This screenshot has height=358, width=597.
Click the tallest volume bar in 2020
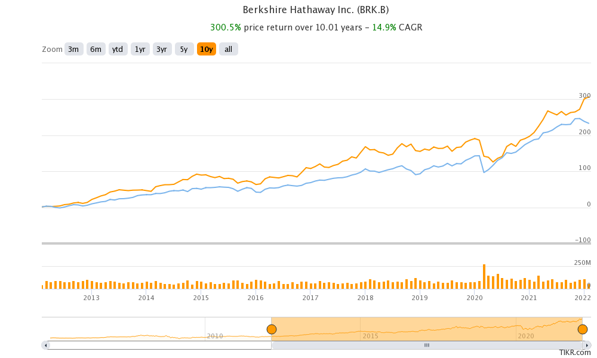(x=484, y=277)
